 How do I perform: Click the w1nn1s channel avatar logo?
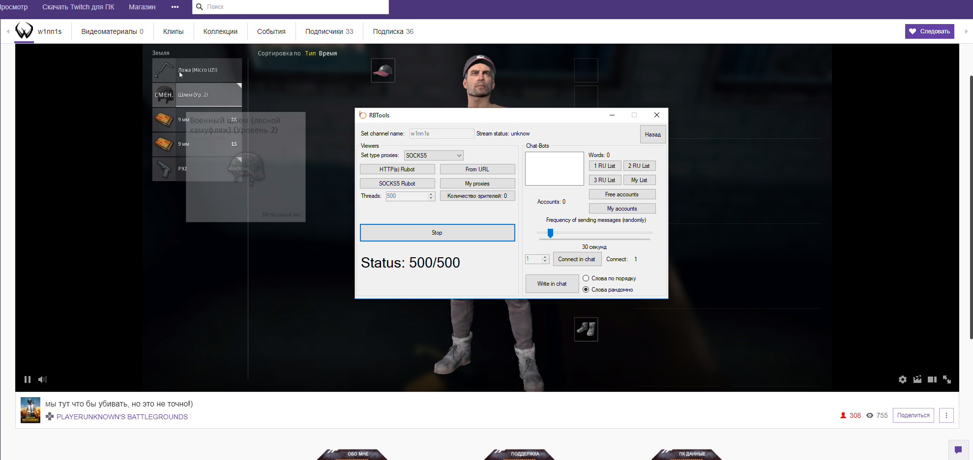24,31
